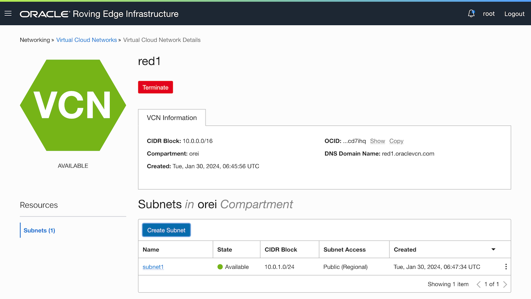This screenshot has width=531, height=299.
Task: Click the Subnets in orei Compartment heading
Action: coord(215,205)
